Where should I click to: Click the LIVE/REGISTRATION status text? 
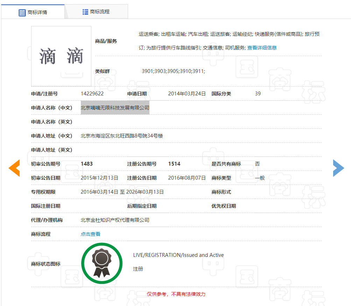[178, 255]
